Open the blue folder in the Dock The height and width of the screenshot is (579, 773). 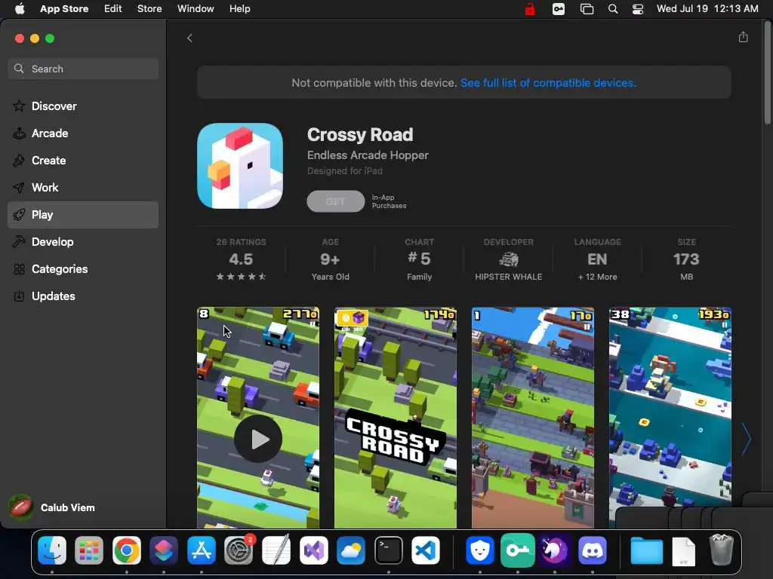[646, 550]
